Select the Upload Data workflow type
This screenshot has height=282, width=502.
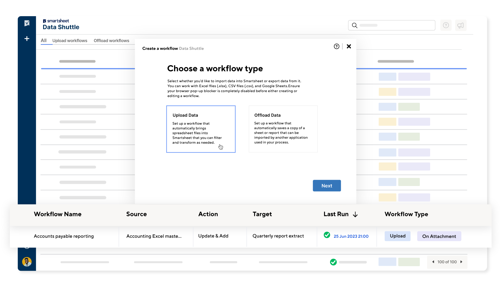click(x=201, y=129)
